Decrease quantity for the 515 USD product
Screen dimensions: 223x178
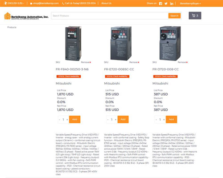point(108,120)
